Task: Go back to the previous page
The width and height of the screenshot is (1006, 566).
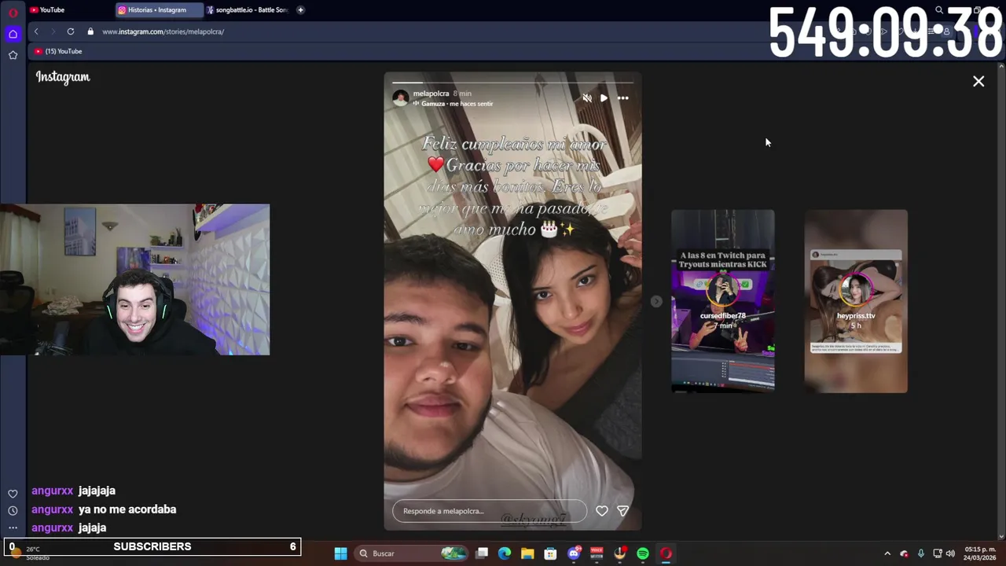Action: (36, 31)
